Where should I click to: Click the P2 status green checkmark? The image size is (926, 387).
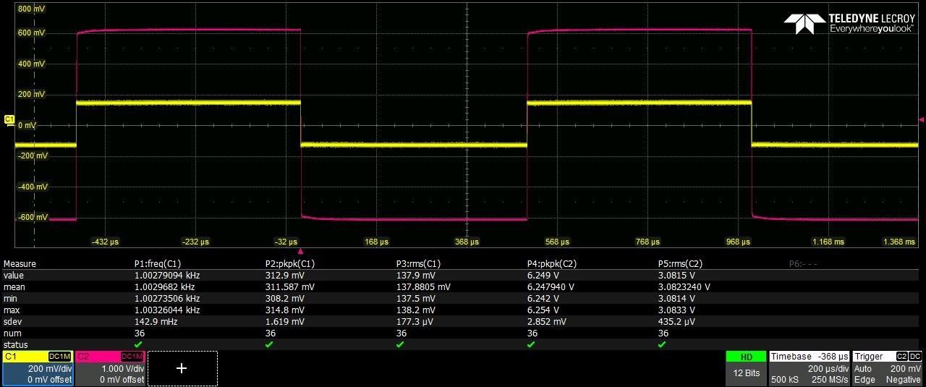coord(270,345)
